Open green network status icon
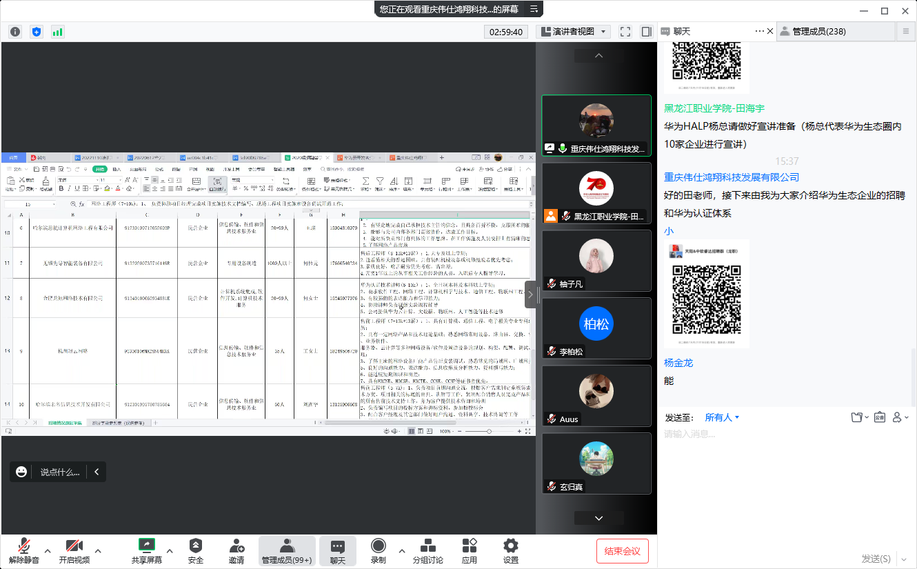 [57, 32]
